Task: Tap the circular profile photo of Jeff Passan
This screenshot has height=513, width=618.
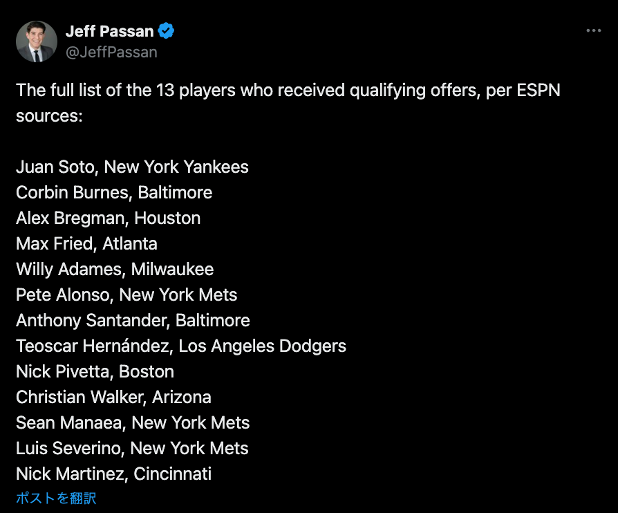Action: [x=36, y=41]
